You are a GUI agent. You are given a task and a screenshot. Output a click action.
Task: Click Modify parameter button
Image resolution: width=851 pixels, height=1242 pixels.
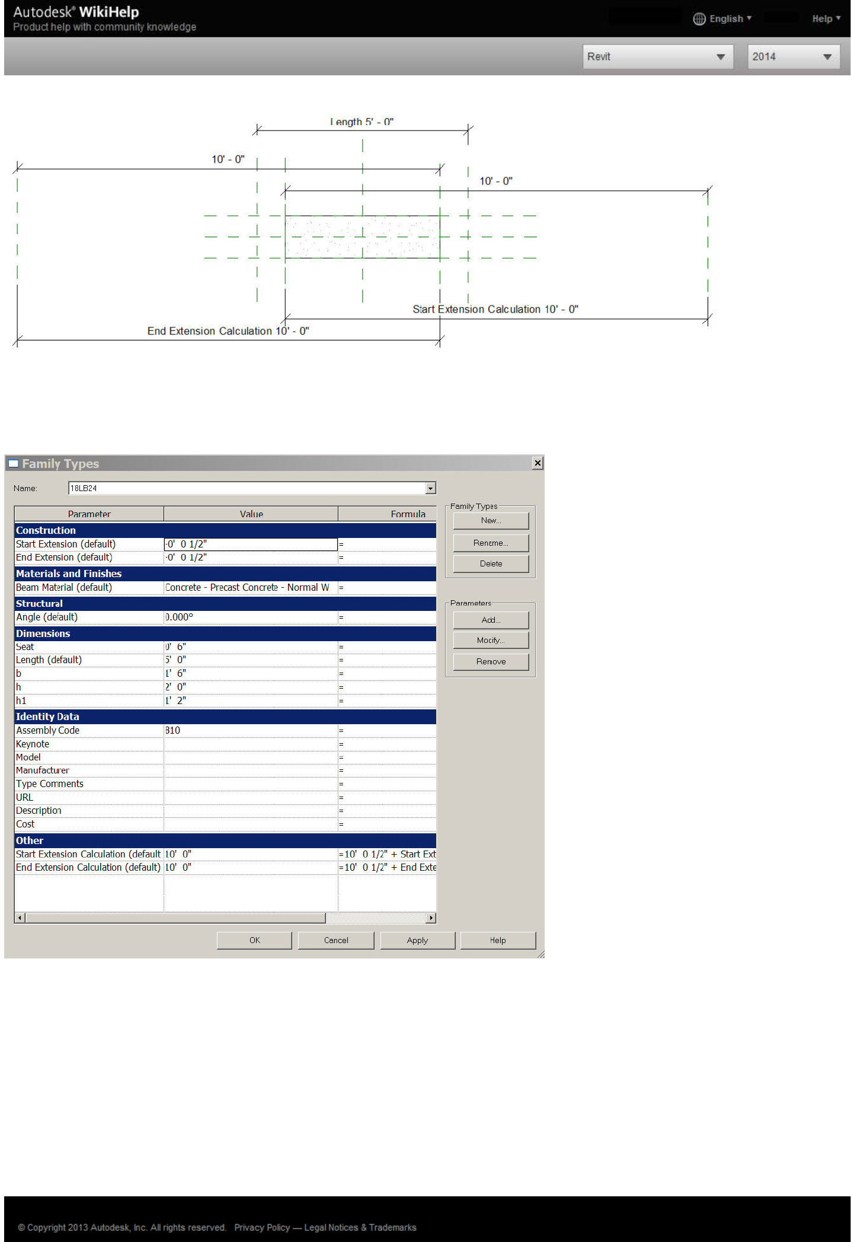click(x=491, y=641)
